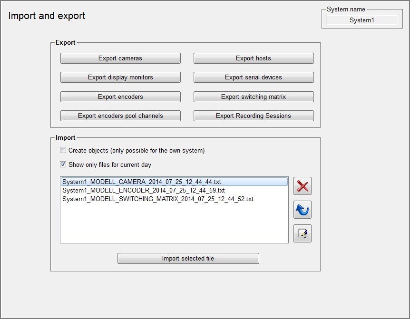Click Export serial devices

tap(254, 77)
